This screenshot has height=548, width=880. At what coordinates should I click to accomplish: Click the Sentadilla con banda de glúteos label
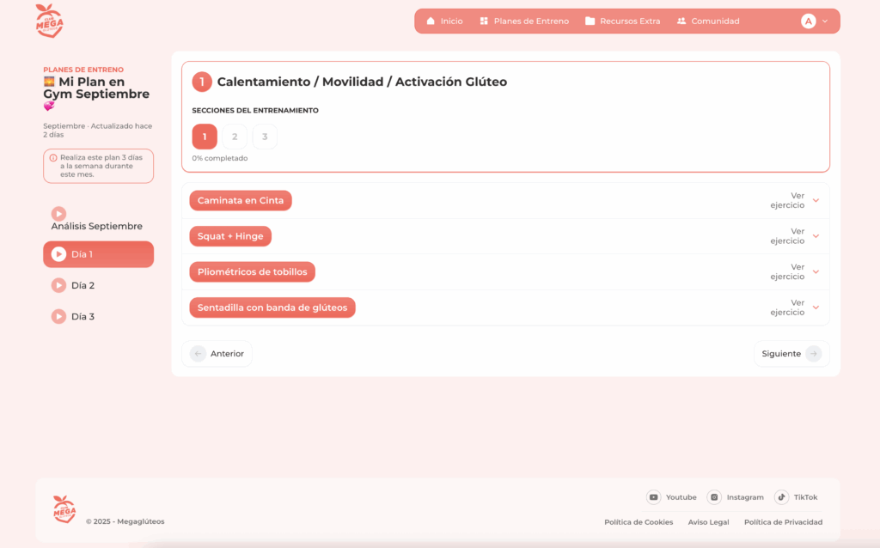pos(272,307)
